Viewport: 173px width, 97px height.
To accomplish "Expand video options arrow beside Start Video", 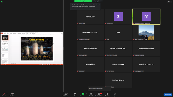I will (16, 94).
